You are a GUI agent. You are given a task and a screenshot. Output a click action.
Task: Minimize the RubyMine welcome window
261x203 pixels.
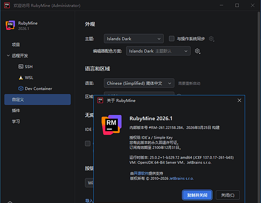coord(221,5)
